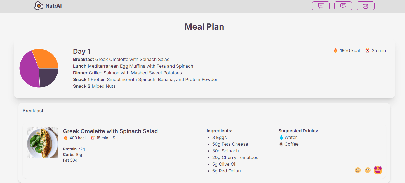Click the NutrAI fried egg logo
The height and width of the screenshot is (183, 405).
[x=39, y=6]
